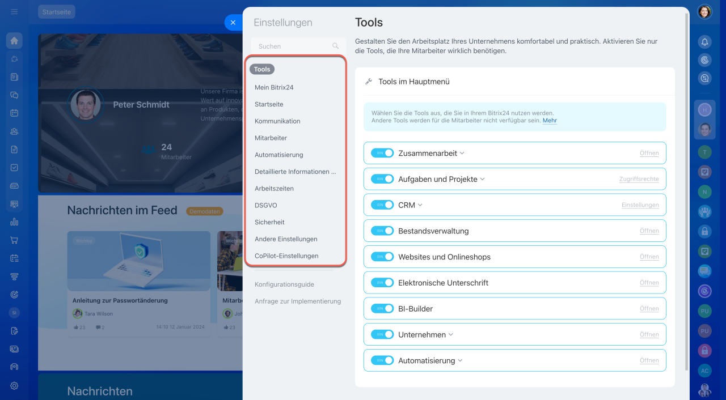Click Öffnen link for Websites und Onlineshops
Image resolution: width=726 pixels, height=400 pixels.
pos(649,257)
